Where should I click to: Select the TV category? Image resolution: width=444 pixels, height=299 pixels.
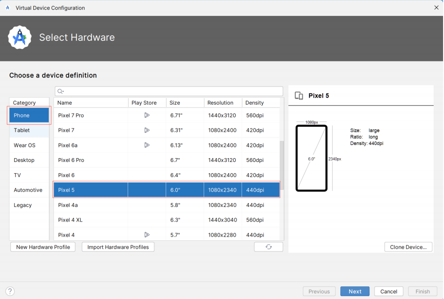click(x=29, y=175)
